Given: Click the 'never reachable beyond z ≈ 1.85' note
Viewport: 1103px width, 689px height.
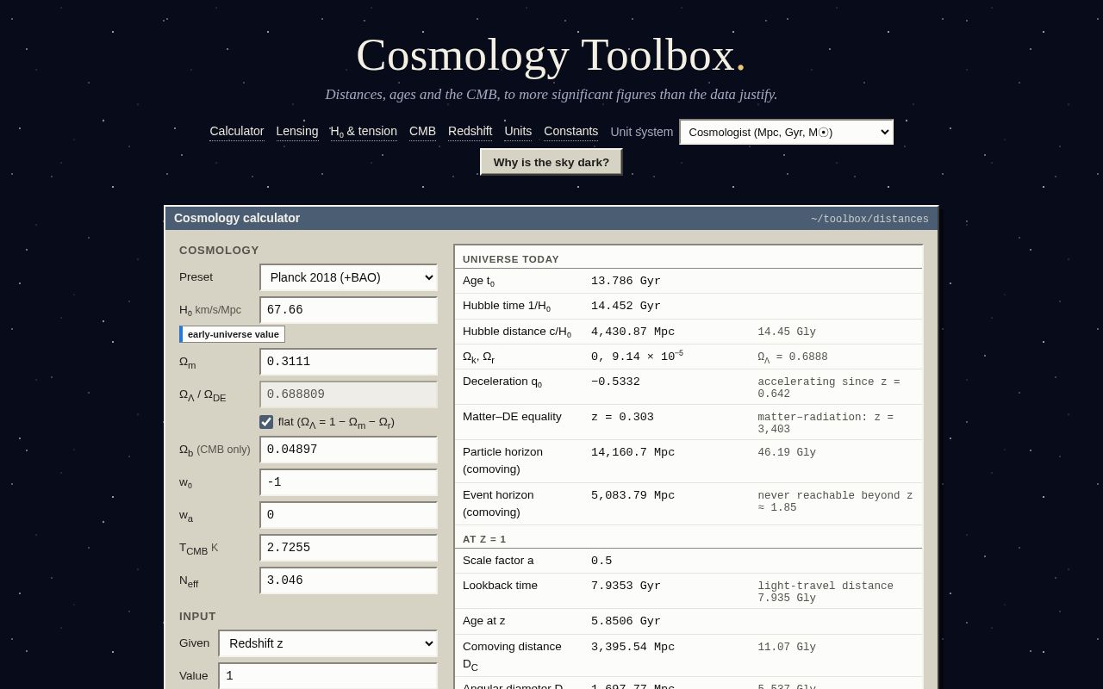Looking at the screenshot, I should click(x=835, y=501).
